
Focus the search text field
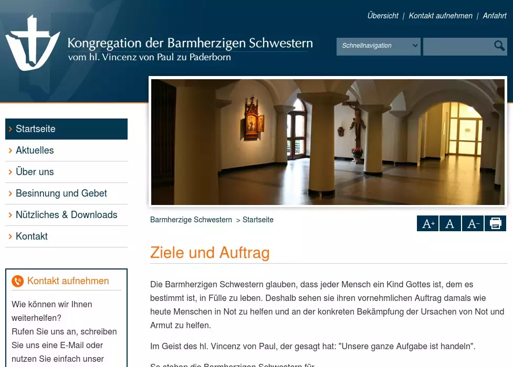pyautogui.click(x=457, y=46)
